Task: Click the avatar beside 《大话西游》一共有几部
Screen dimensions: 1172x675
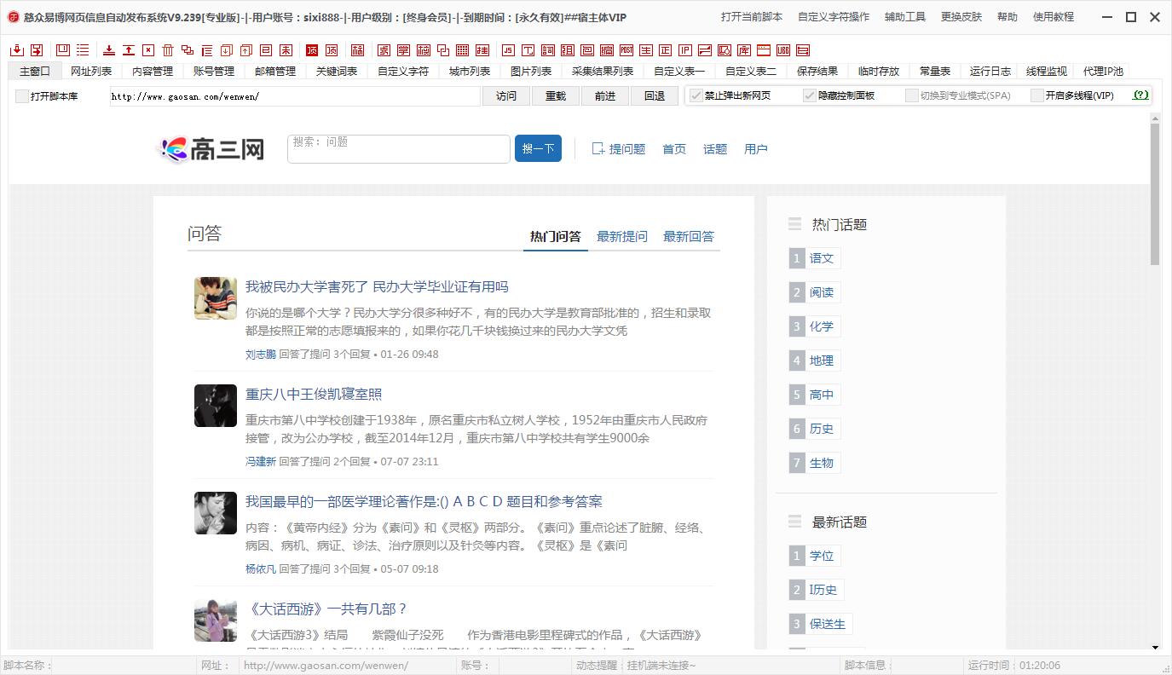Action: pyautogui.click(x=216, y=620)
